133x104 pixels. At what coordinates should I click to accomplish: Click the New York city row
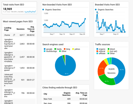[x=65, y=99]
